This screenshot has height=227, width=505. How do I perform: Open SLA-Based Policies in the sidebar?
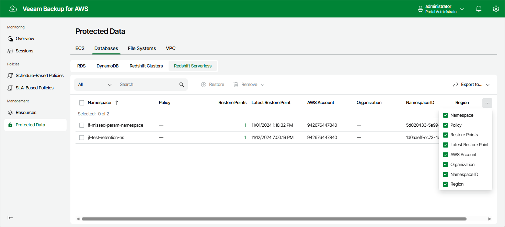35,88
